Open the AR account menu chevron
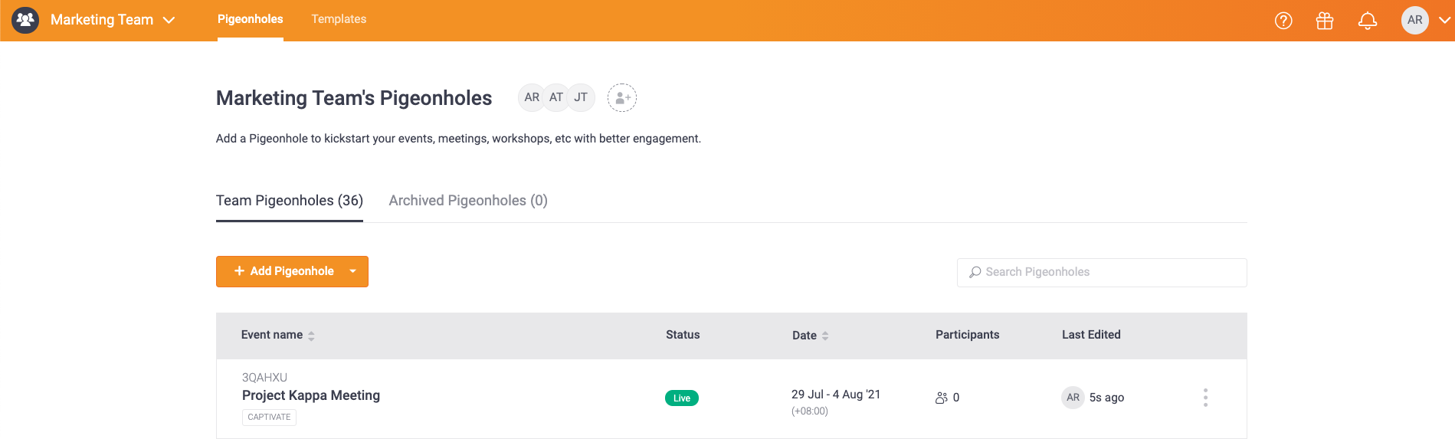 point(1444,20)
